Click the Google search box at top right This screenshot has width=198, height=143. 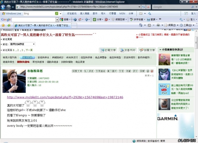coord(172,7)
